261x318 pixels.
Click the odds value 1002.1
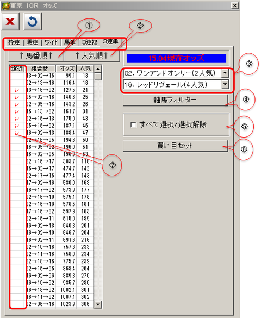click(68, 290)
